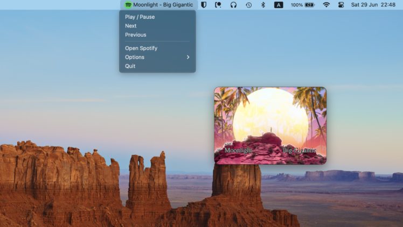Choose Previous from the dropdown menu

click(135, 35)
